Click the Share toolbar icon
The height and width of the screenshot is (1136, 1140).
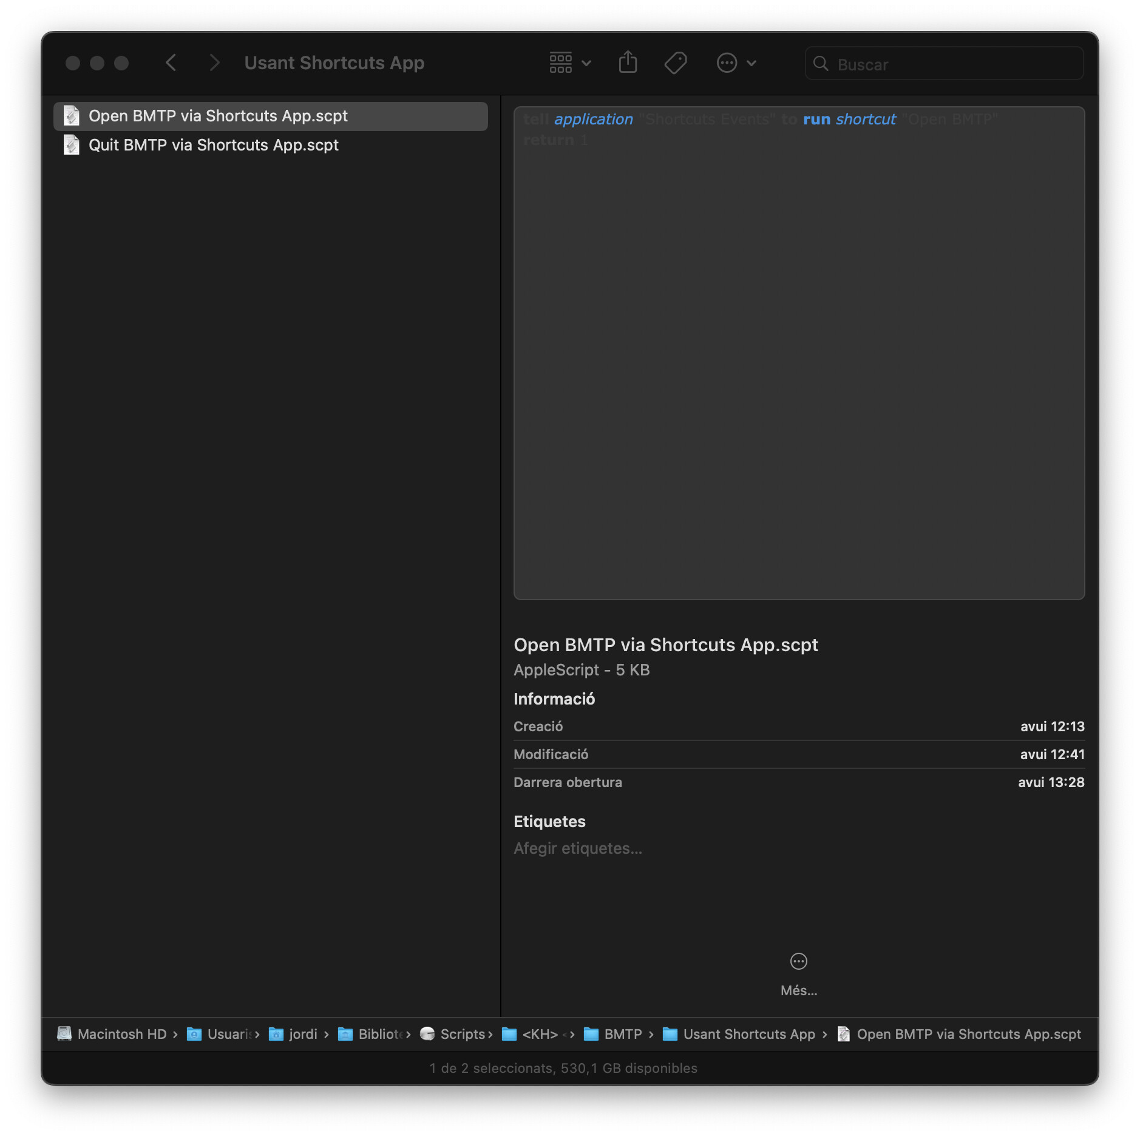628,63
